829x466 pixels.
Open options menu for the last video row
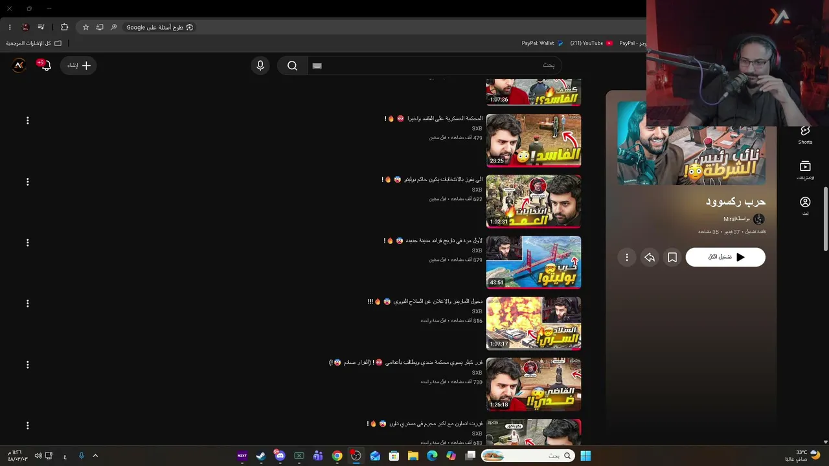coord(27,426)
